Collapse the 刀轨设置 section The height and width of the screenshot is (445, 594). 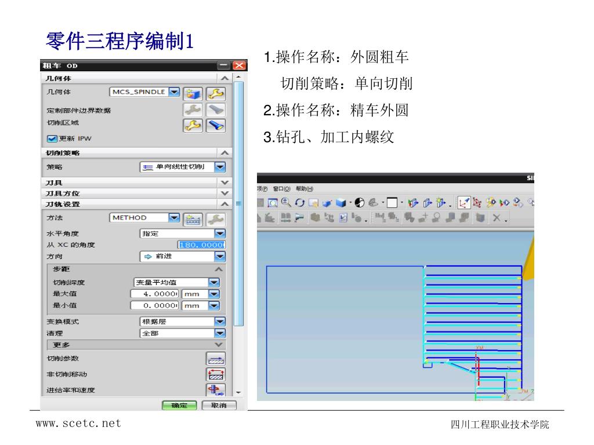224,204
